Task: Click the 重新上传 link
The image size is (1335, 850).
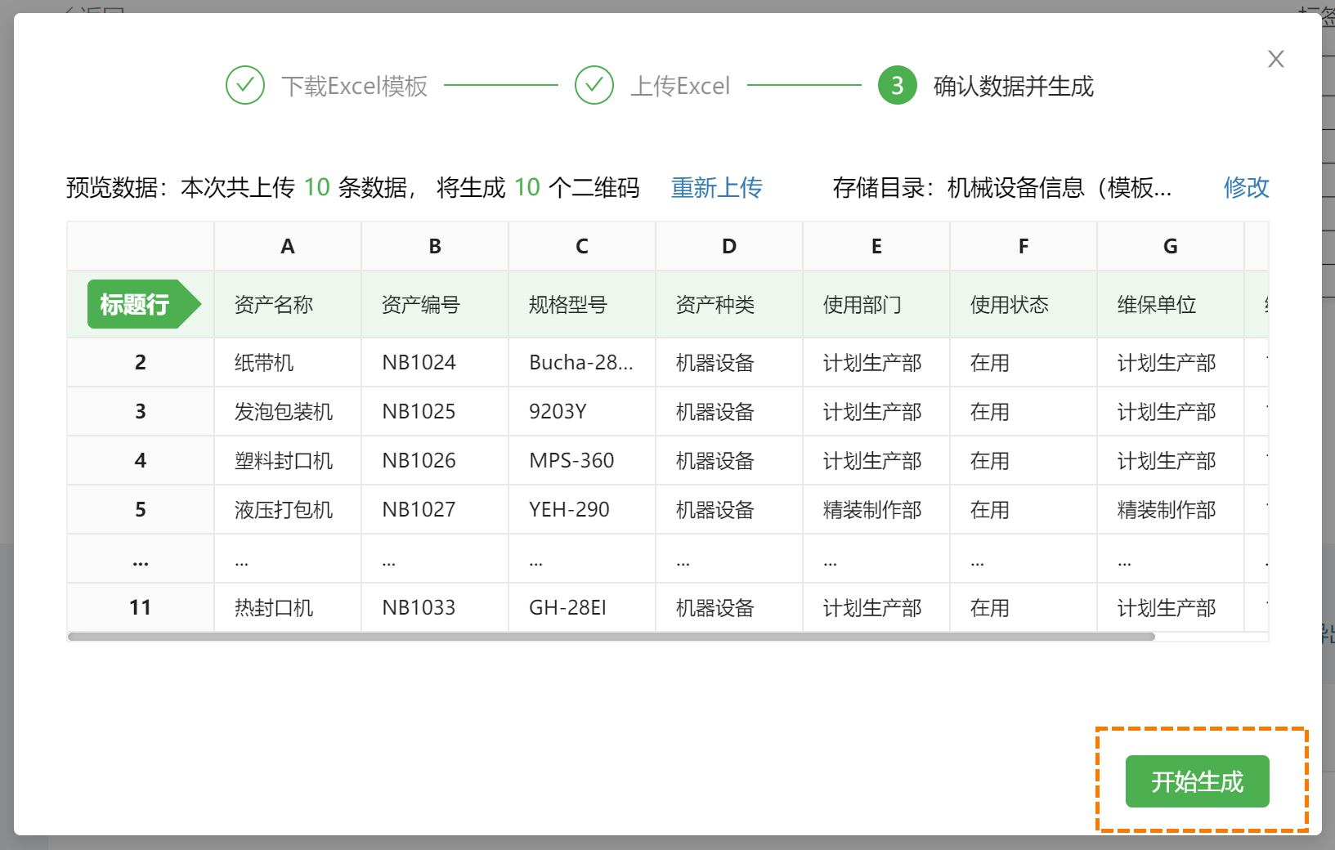Action: pyautogui.click(x=716, y=187)
